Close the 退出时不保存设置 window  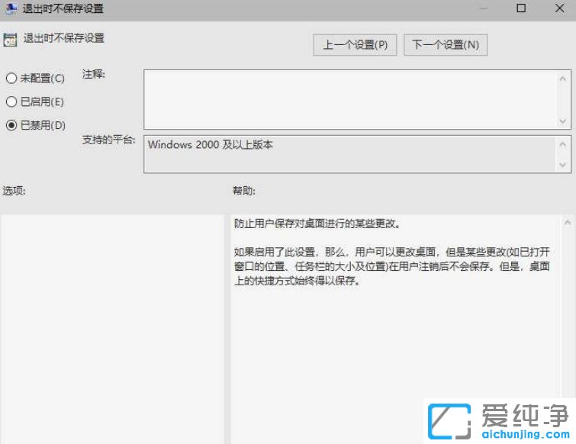(559, 8)
